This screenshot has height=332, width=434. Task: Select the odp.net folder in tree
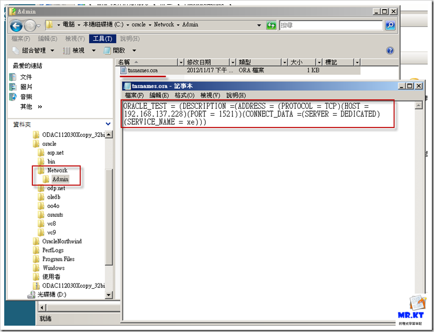coord(56,188)
